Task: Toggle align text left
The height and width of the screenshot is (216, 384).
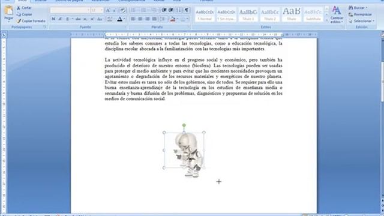Action: (133, 19)
